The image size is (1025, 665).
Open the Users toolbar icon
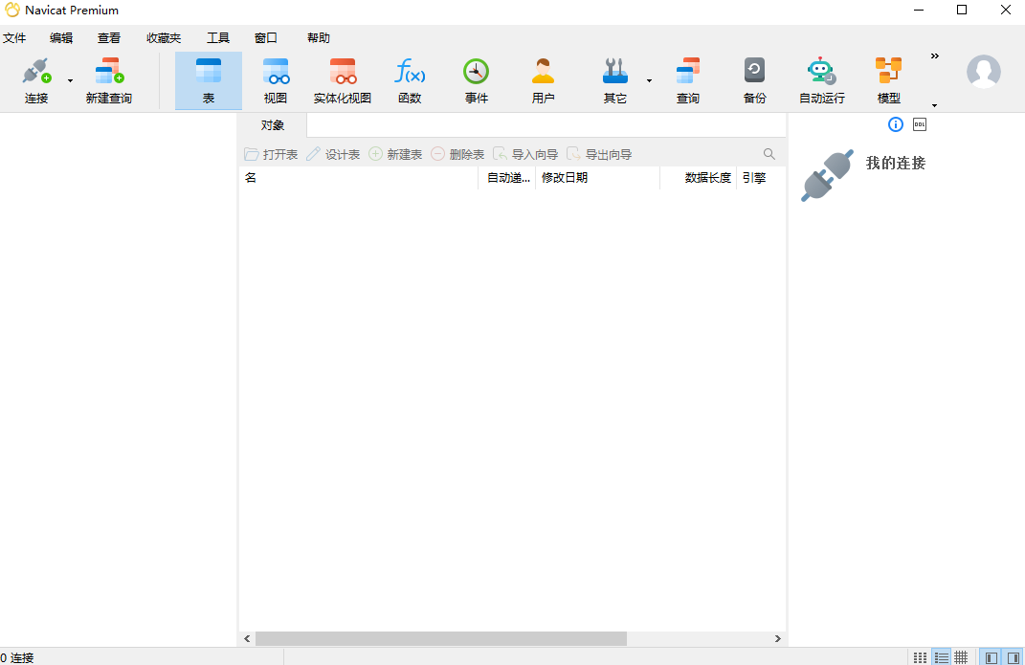(543, 73)
